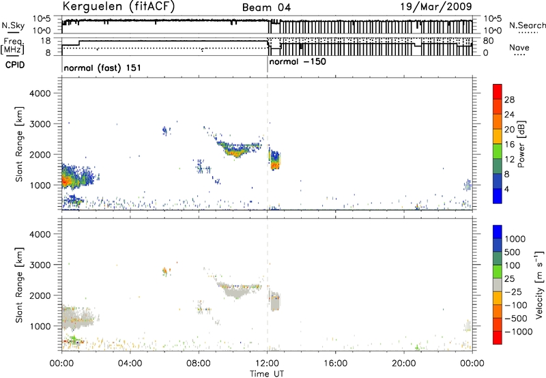Click power colorbar tick '4'
This screenshot has height=378, width=546.
[507, 189]
